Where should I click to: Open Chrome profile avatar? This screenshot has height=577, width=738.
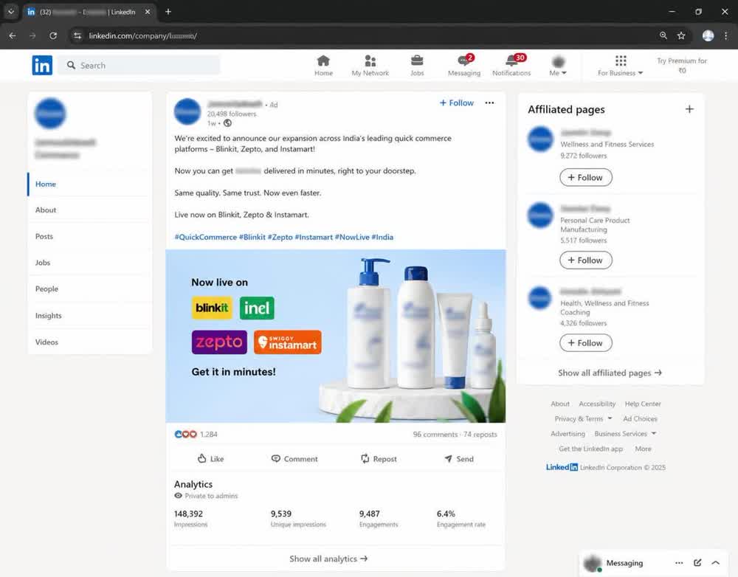[x=708, y=35]
